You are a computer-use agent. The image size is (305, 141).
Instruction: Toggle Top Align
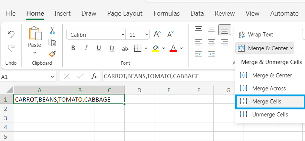click(199, 29)
